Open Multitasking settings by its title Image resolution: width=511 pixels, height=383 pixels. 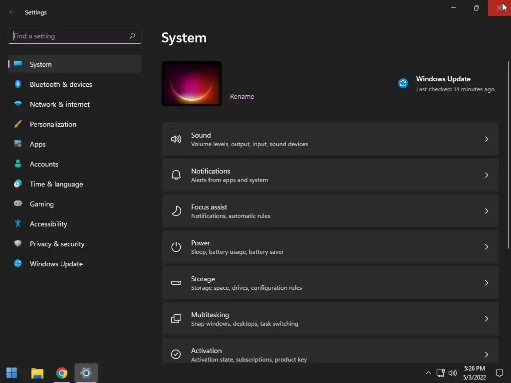click(x=210, y=315)
